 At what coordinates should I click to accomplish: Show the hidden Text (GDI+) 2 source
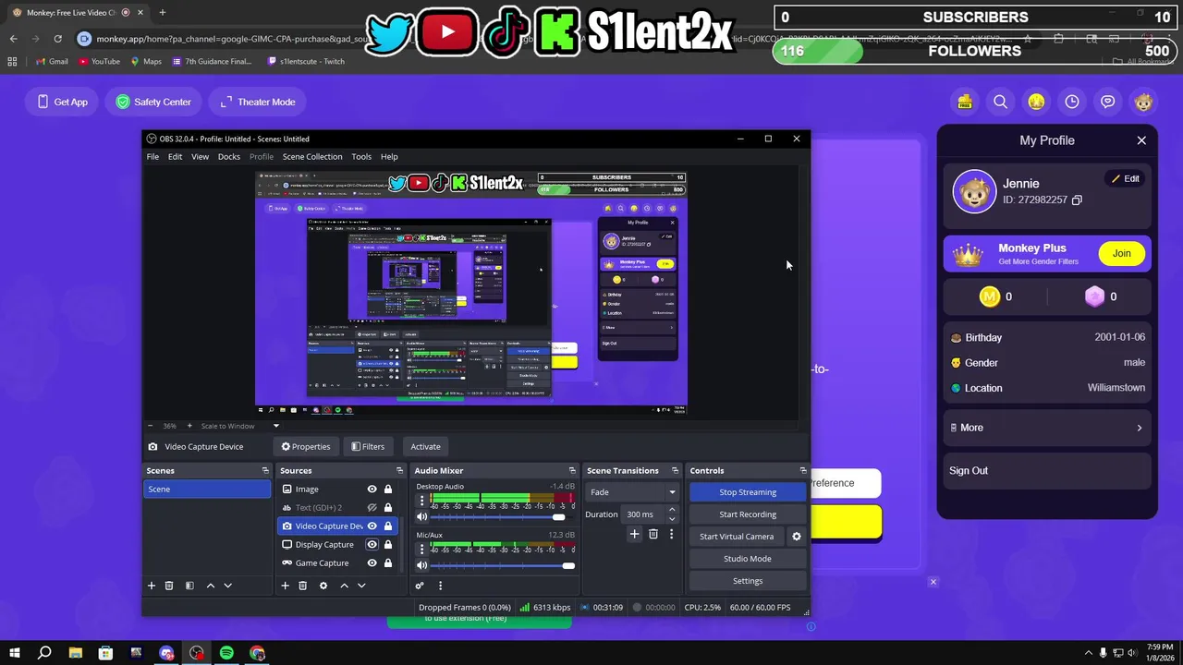372,508
